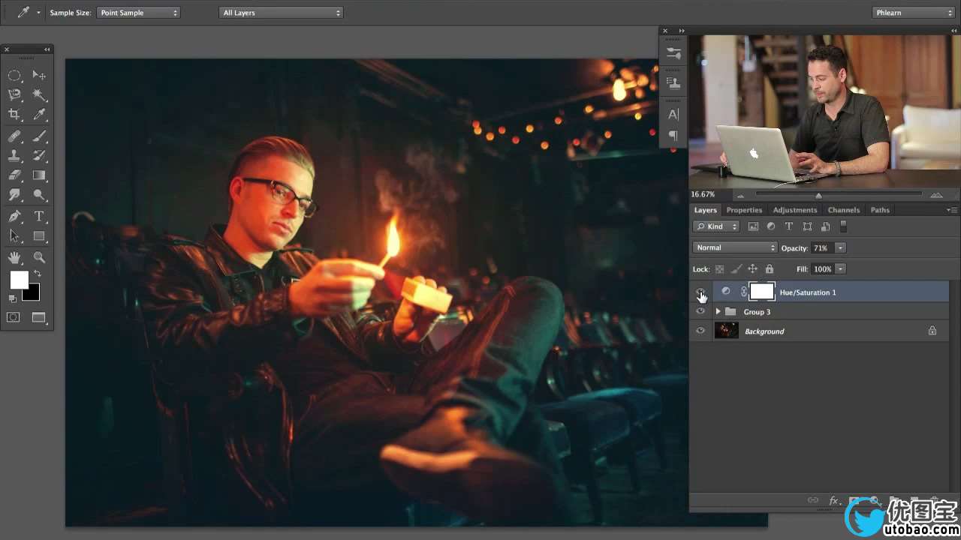Click the background color swatch

pos(33,294)
